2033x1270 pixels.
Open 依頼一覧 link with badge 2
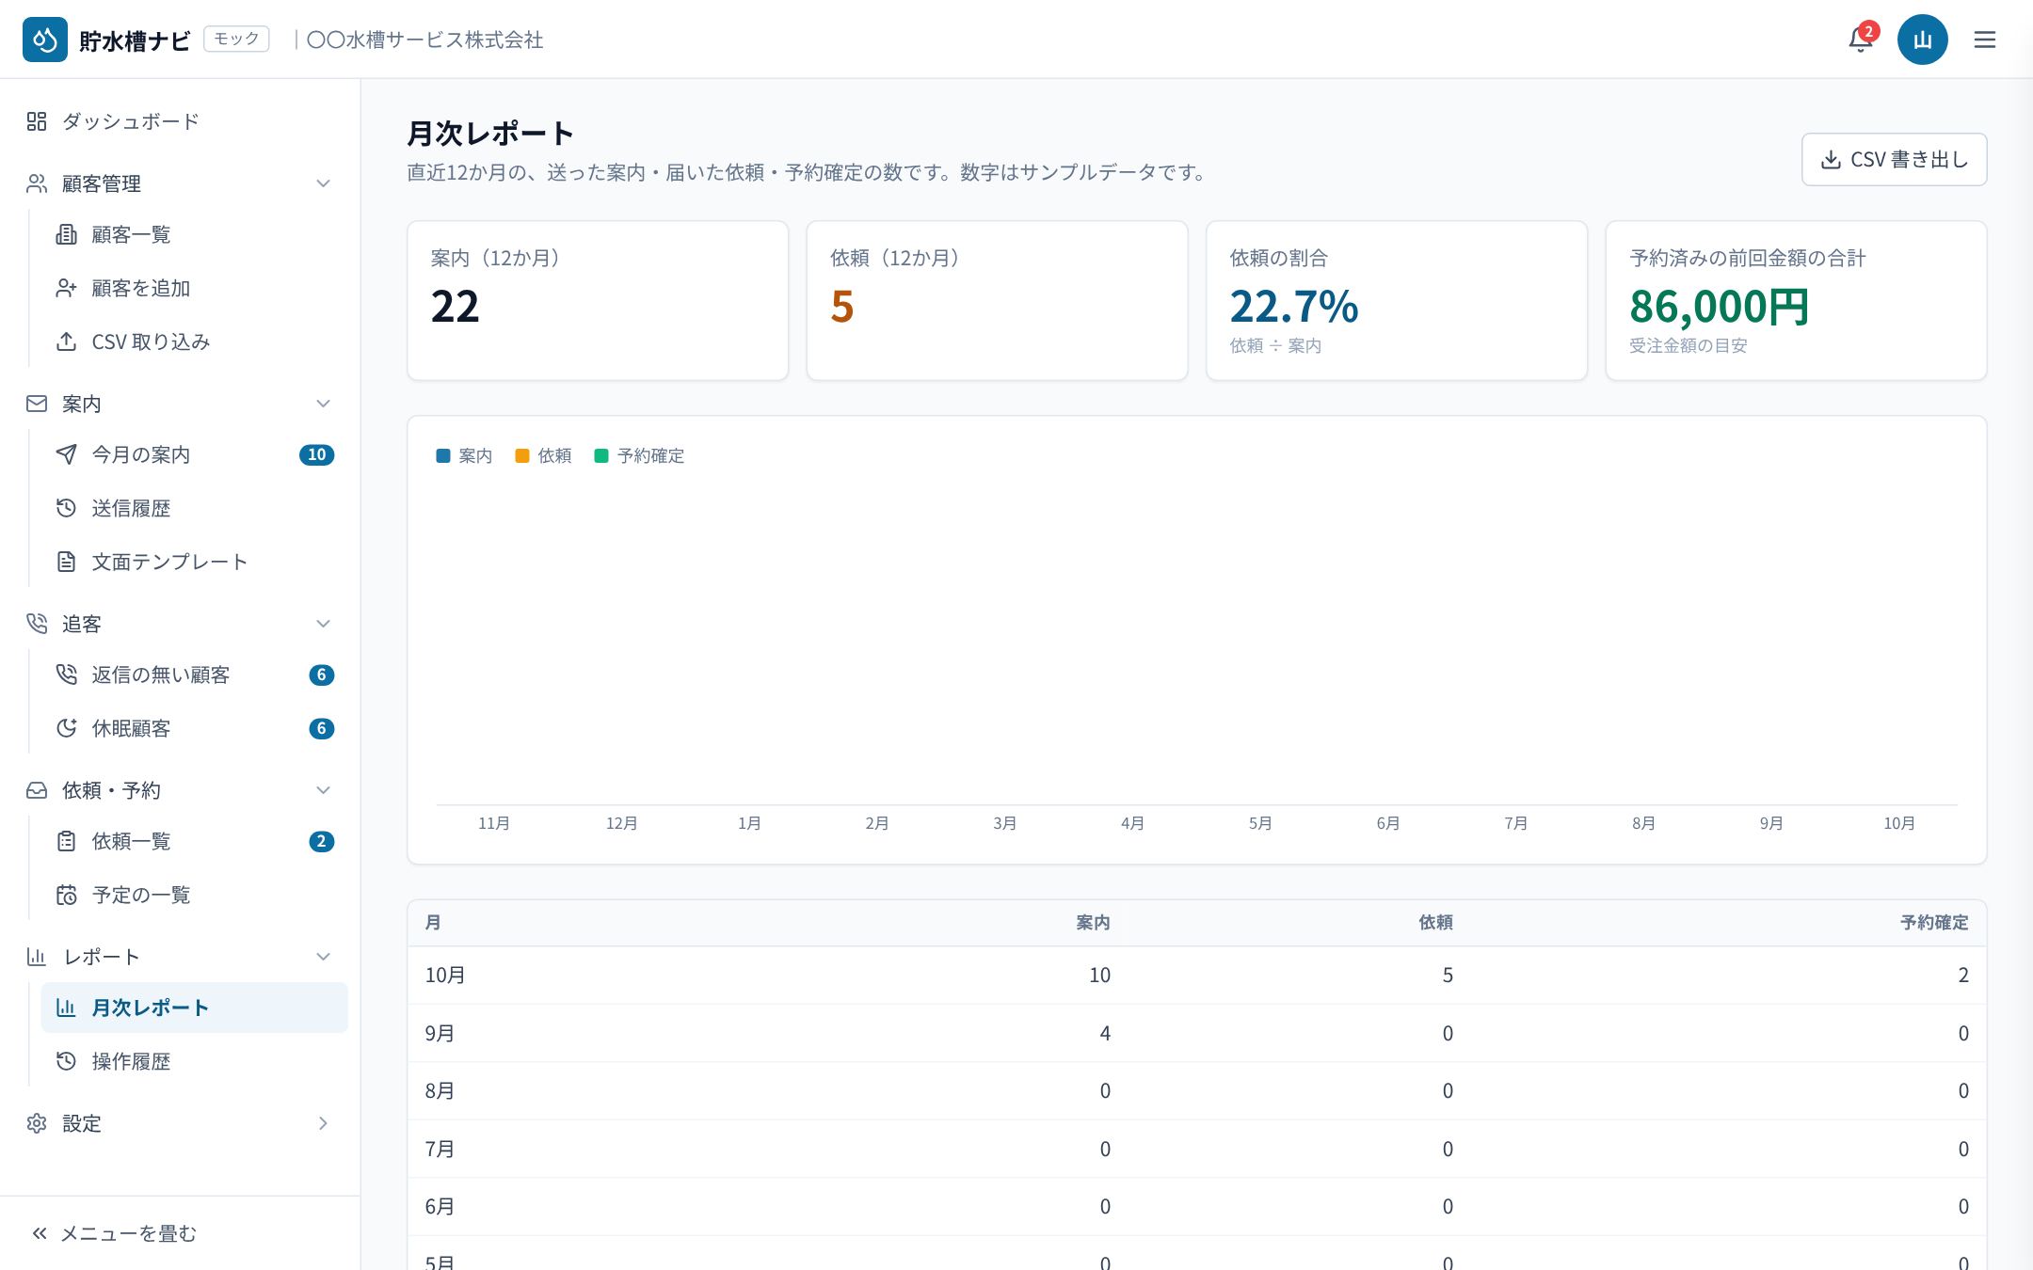pos(195,841)
